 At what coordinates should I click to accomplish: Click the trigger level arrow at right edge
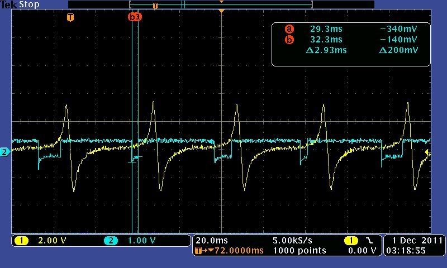tap(428, 152)
